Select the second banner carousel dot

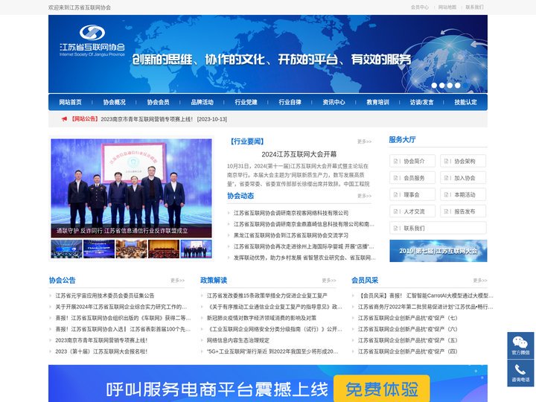click(x=442, y=86)
